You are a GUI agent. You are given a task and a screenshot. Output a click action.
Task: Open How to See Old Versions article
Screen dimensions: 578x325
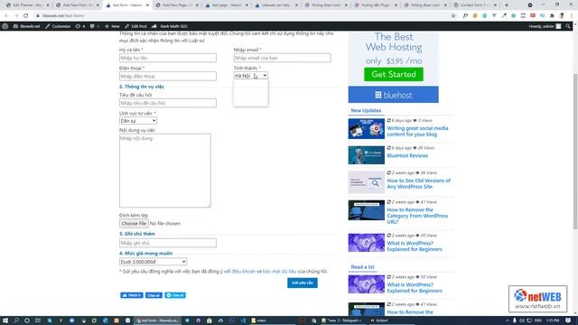[x=418, y=183]
